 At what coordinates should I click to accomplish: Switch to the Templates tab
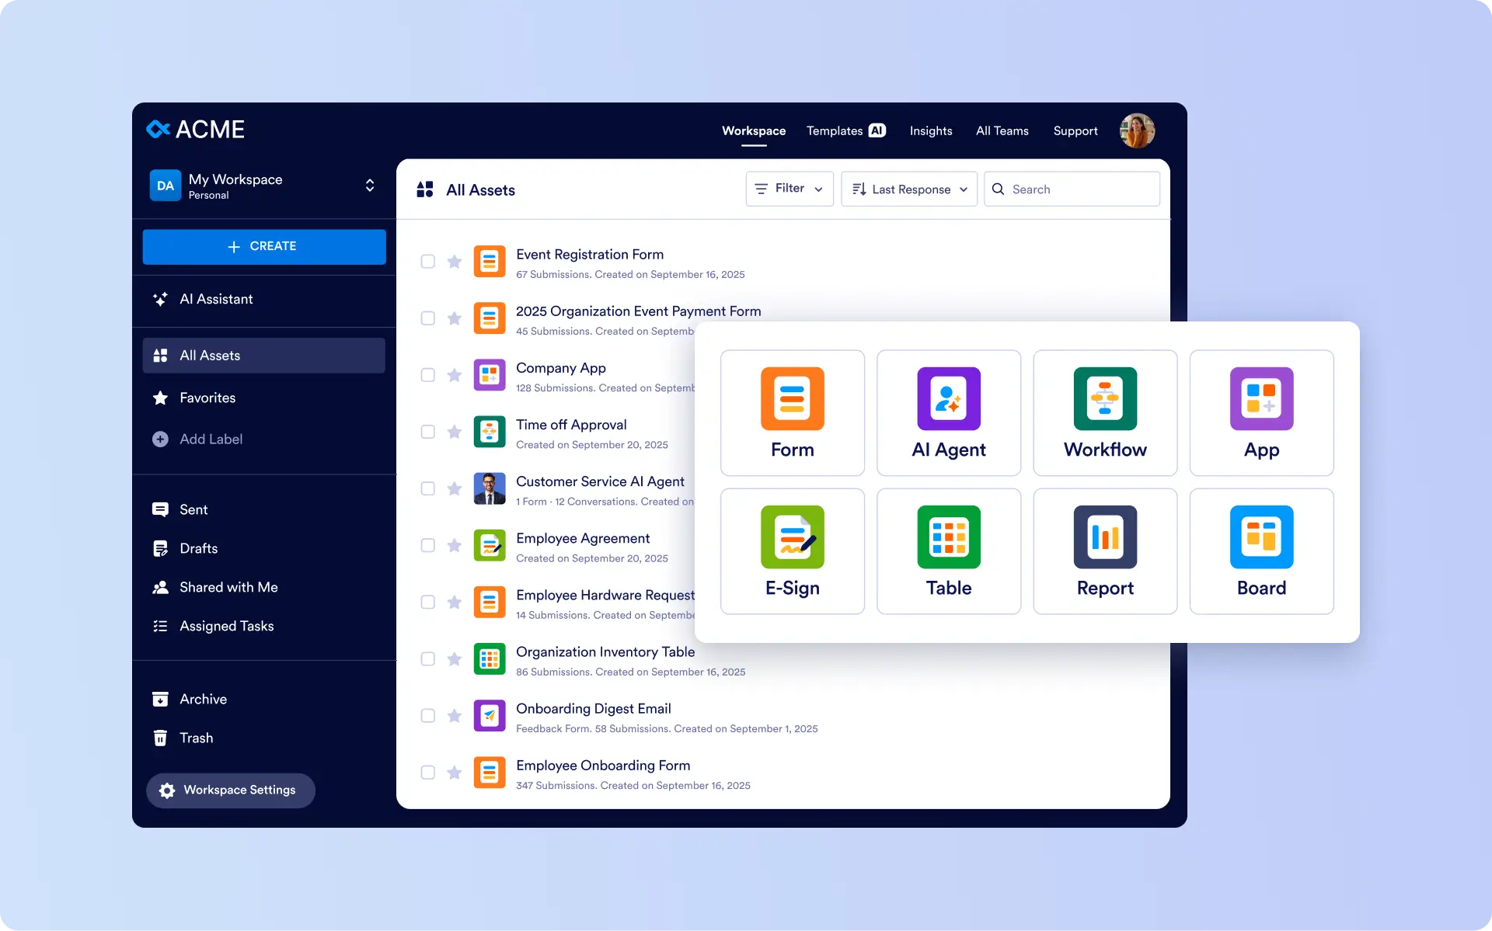[x=845, y=130]
